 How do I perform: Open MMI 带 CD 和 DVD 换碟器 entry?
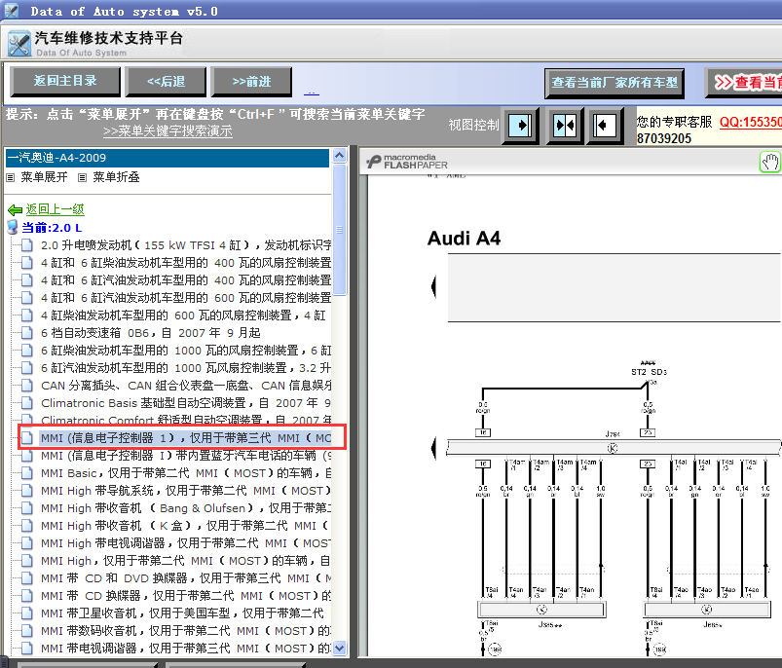[186, 578]
